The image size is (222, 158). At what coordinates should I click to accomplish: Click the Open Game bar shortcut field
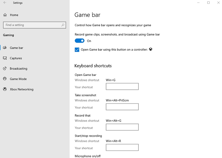(122, 86)
